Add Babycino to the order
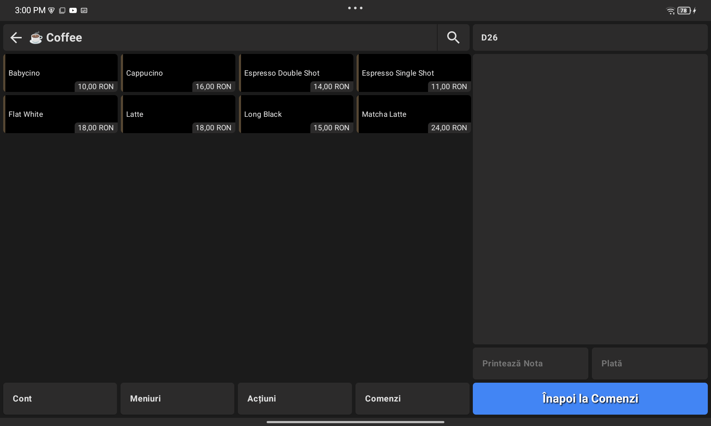711x426 pixels. pos(60,73)
